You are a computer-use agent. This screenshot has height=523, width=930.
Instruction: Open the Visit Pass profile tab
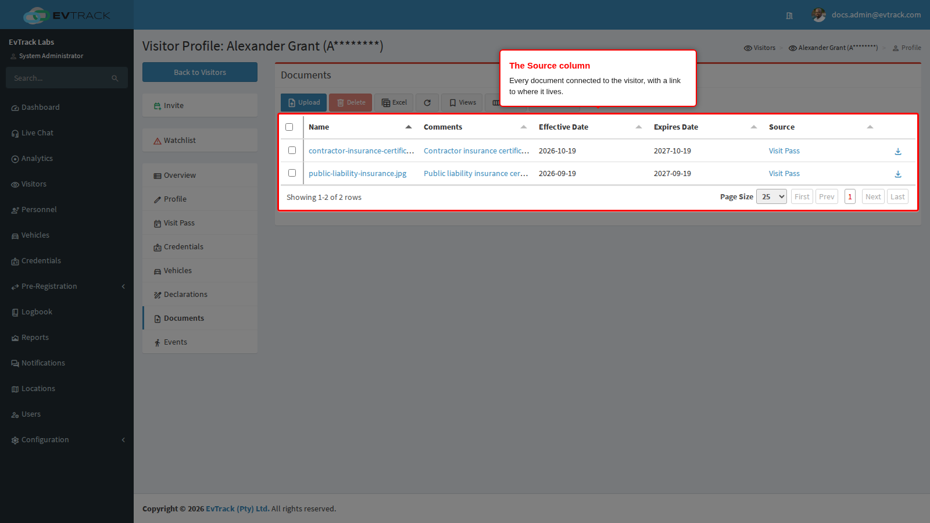click(x=200, y=223)
